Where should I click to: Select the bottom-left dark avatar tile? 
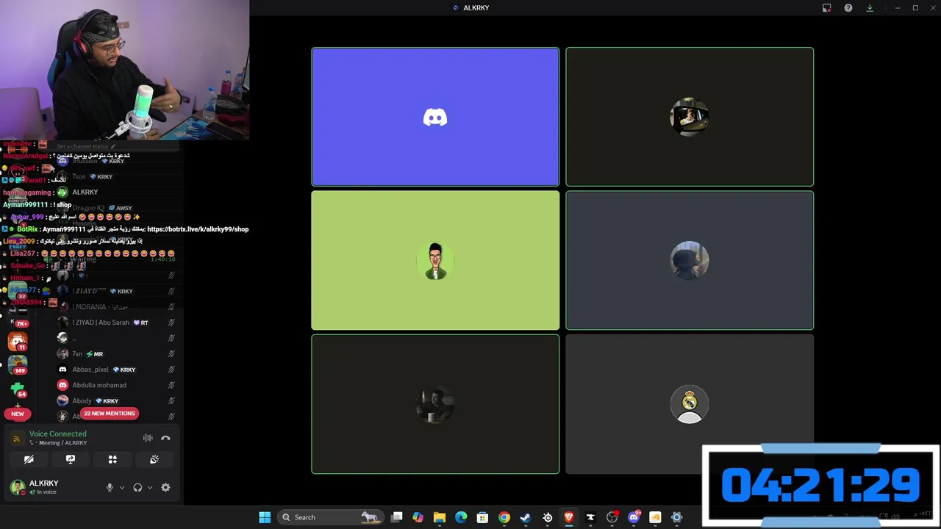435,404
